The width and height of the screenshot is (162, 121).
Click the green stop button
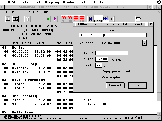[x=48, y=19]
